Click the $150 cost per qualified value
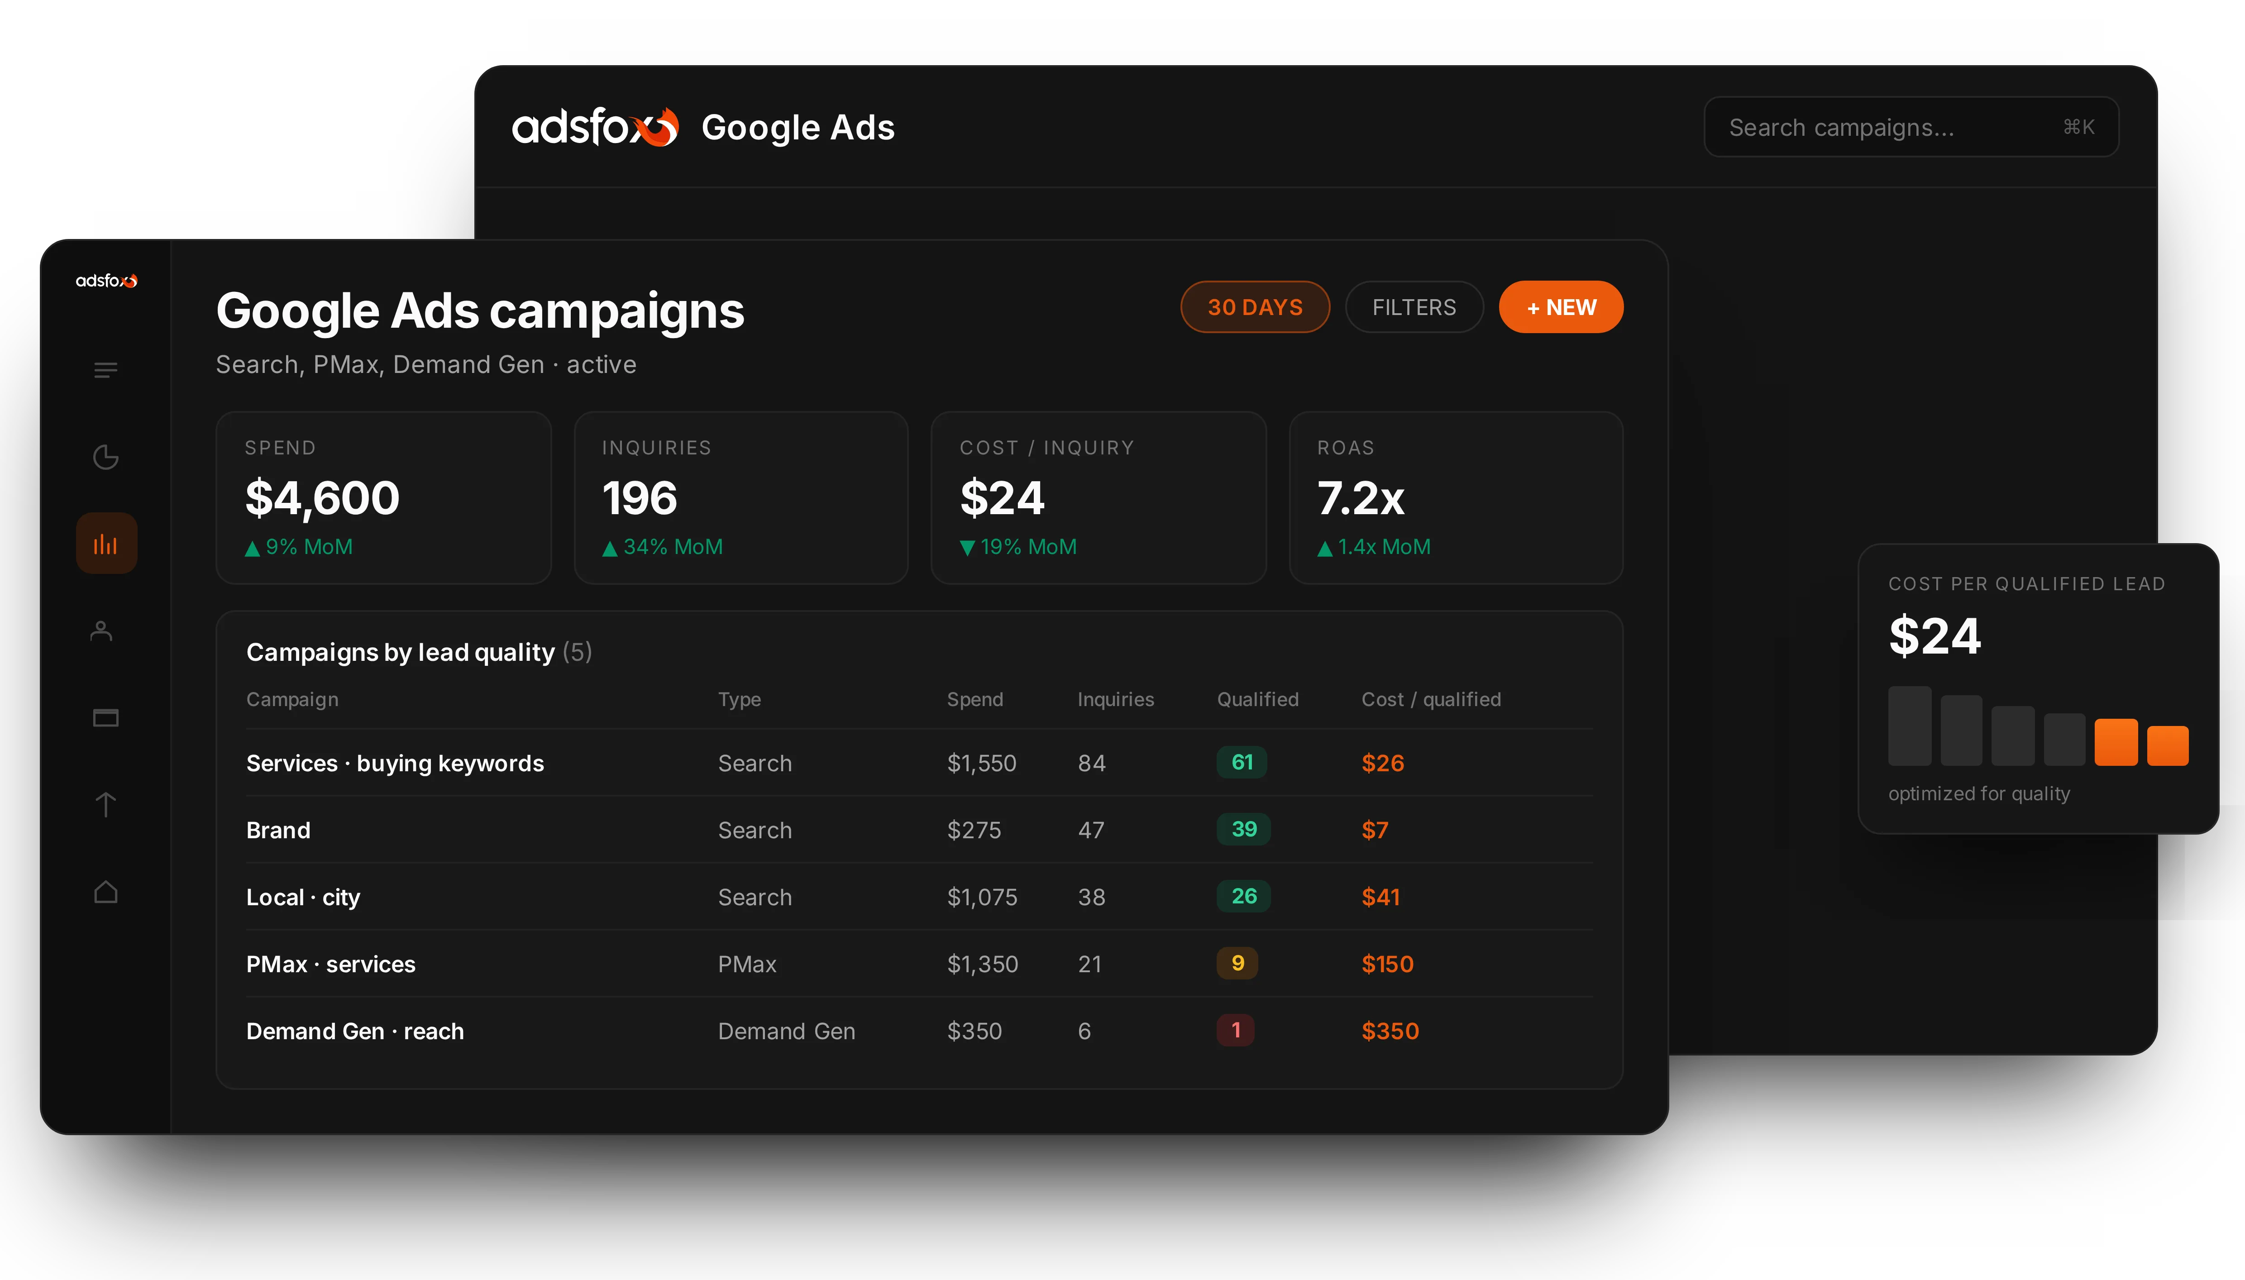Image resolution: width=2245 pixels, height=1280 pixels. tap(1387, 964)
